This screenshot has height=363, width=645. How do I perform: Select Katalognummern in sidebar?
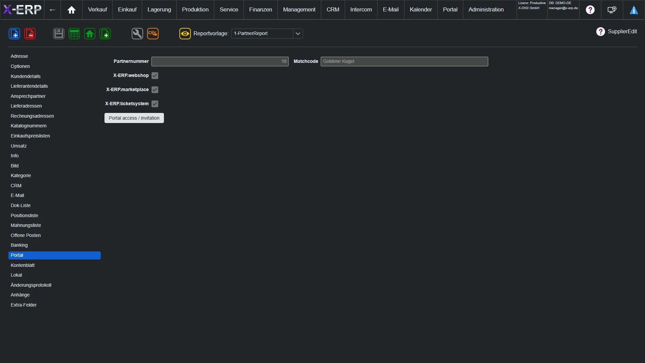pos(54,126)
